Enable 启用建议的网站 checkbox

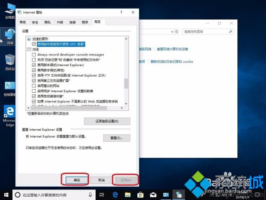34,86
